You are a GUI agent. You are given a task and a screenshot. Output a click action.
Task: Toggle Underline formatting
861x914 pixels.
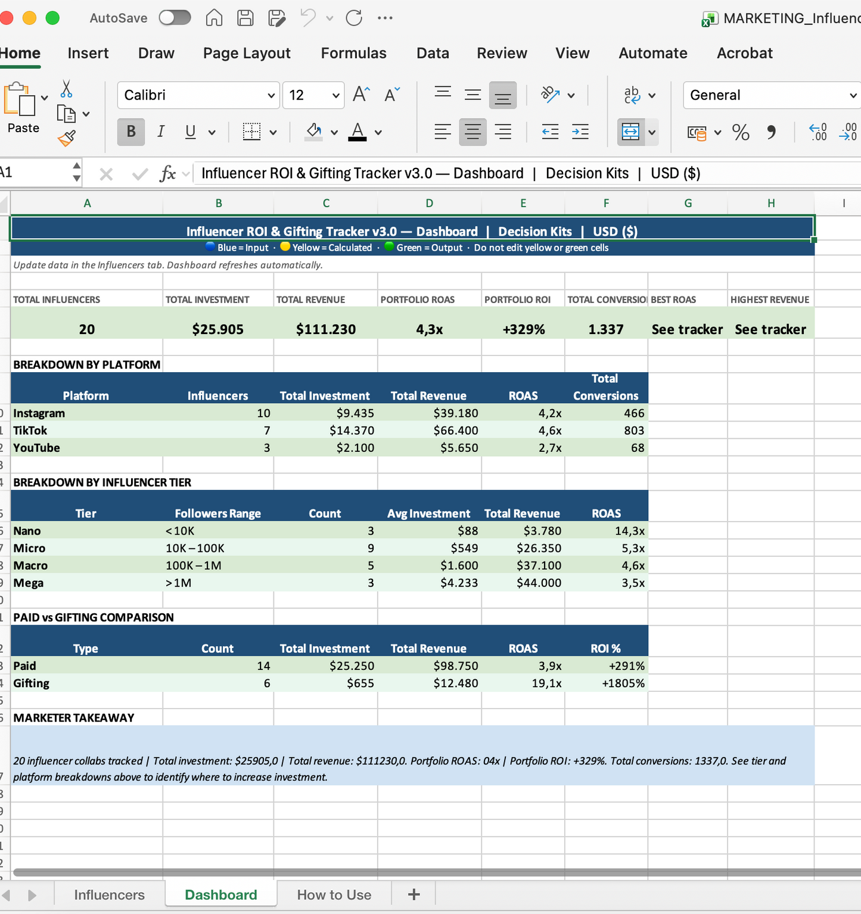(191, 132)
